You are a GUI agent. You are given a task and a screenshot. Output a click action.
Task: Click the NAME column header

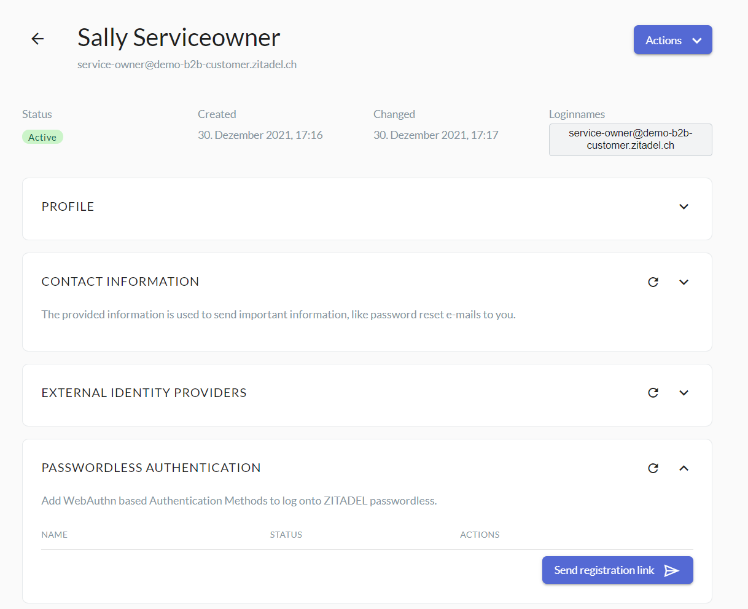coord(54,535)
